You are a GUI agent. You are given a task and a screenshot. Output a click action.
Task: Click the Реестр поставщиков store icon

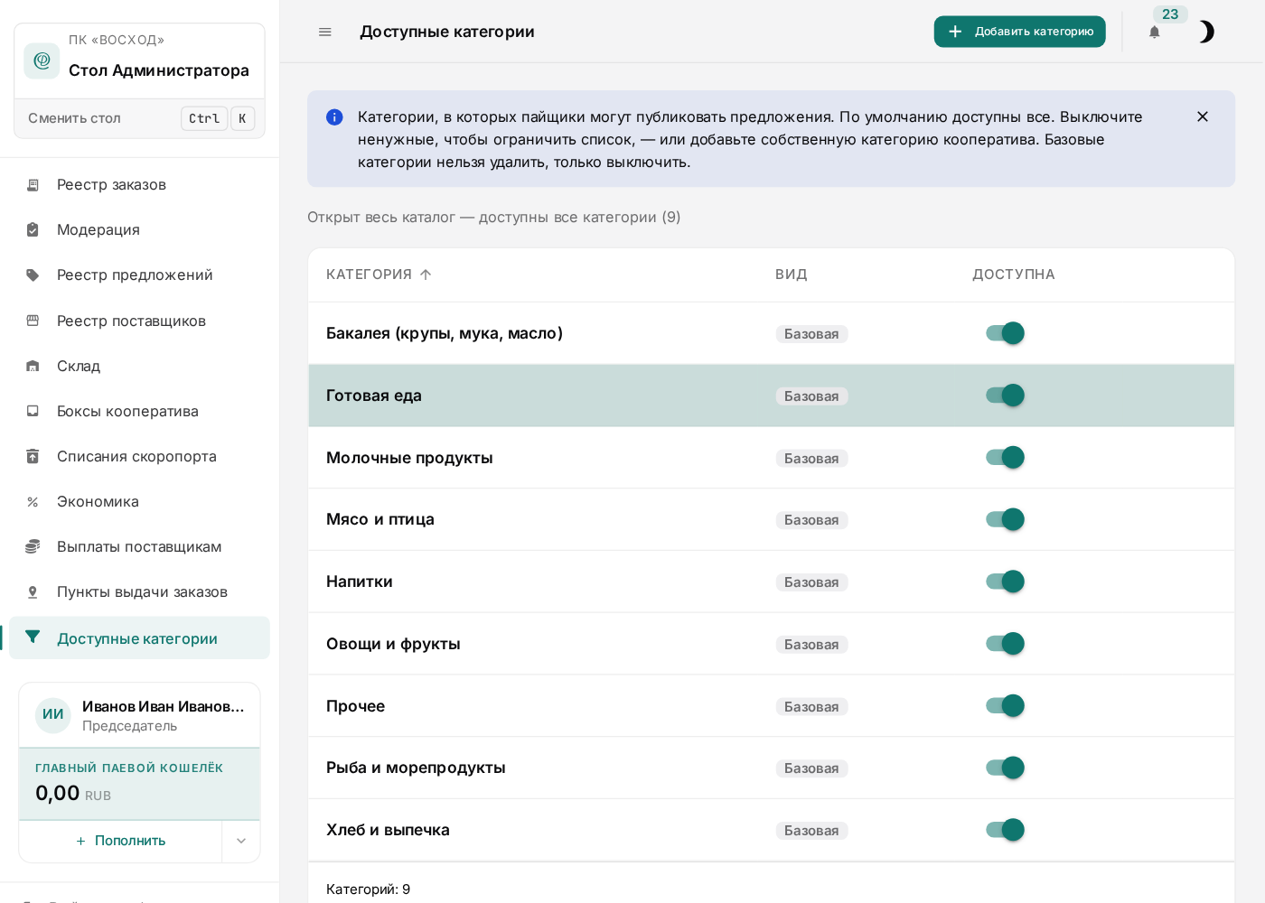[33, 321]
